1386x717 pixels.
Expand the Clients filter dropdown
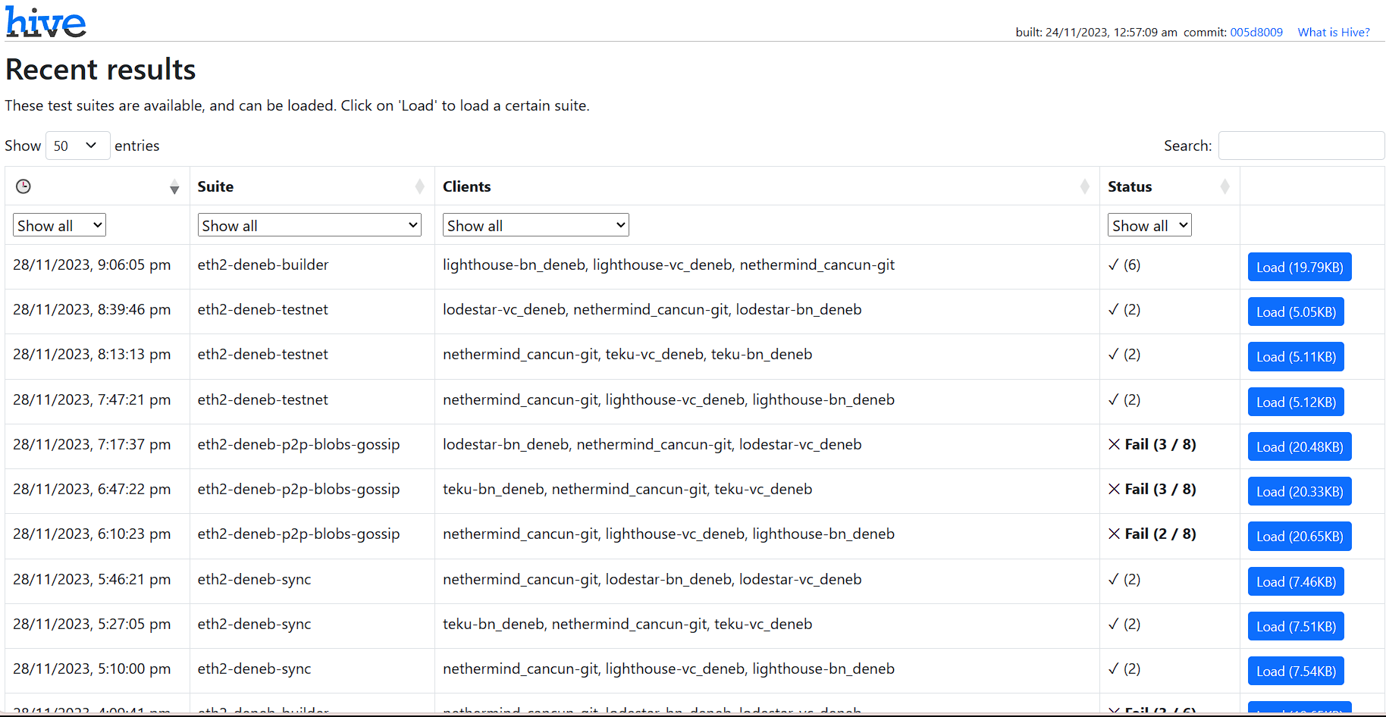(535, 225)
